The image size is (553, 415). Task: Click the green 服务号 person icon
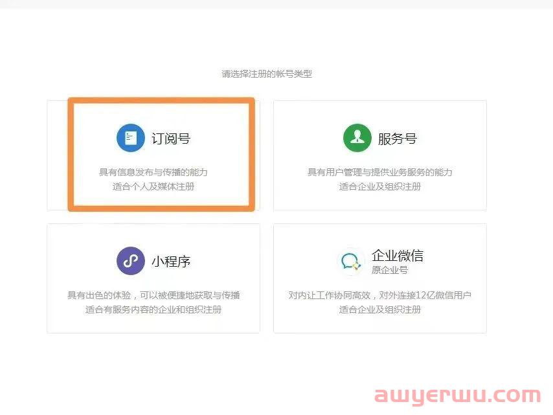coord(357,137)
